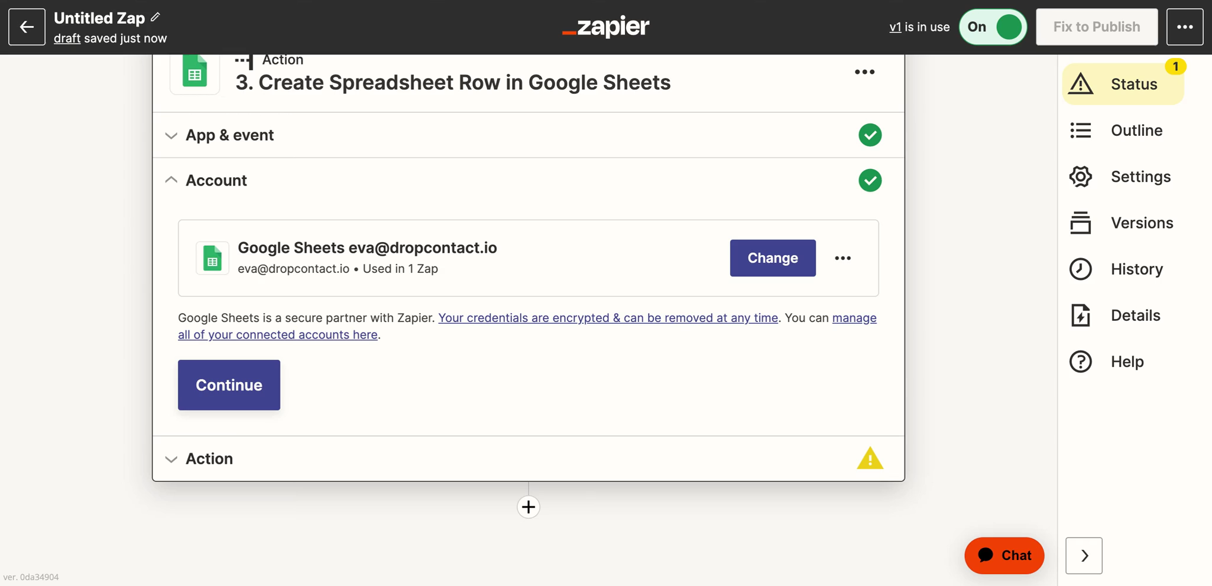Open the Status warning panel

tap(1123, 84)
